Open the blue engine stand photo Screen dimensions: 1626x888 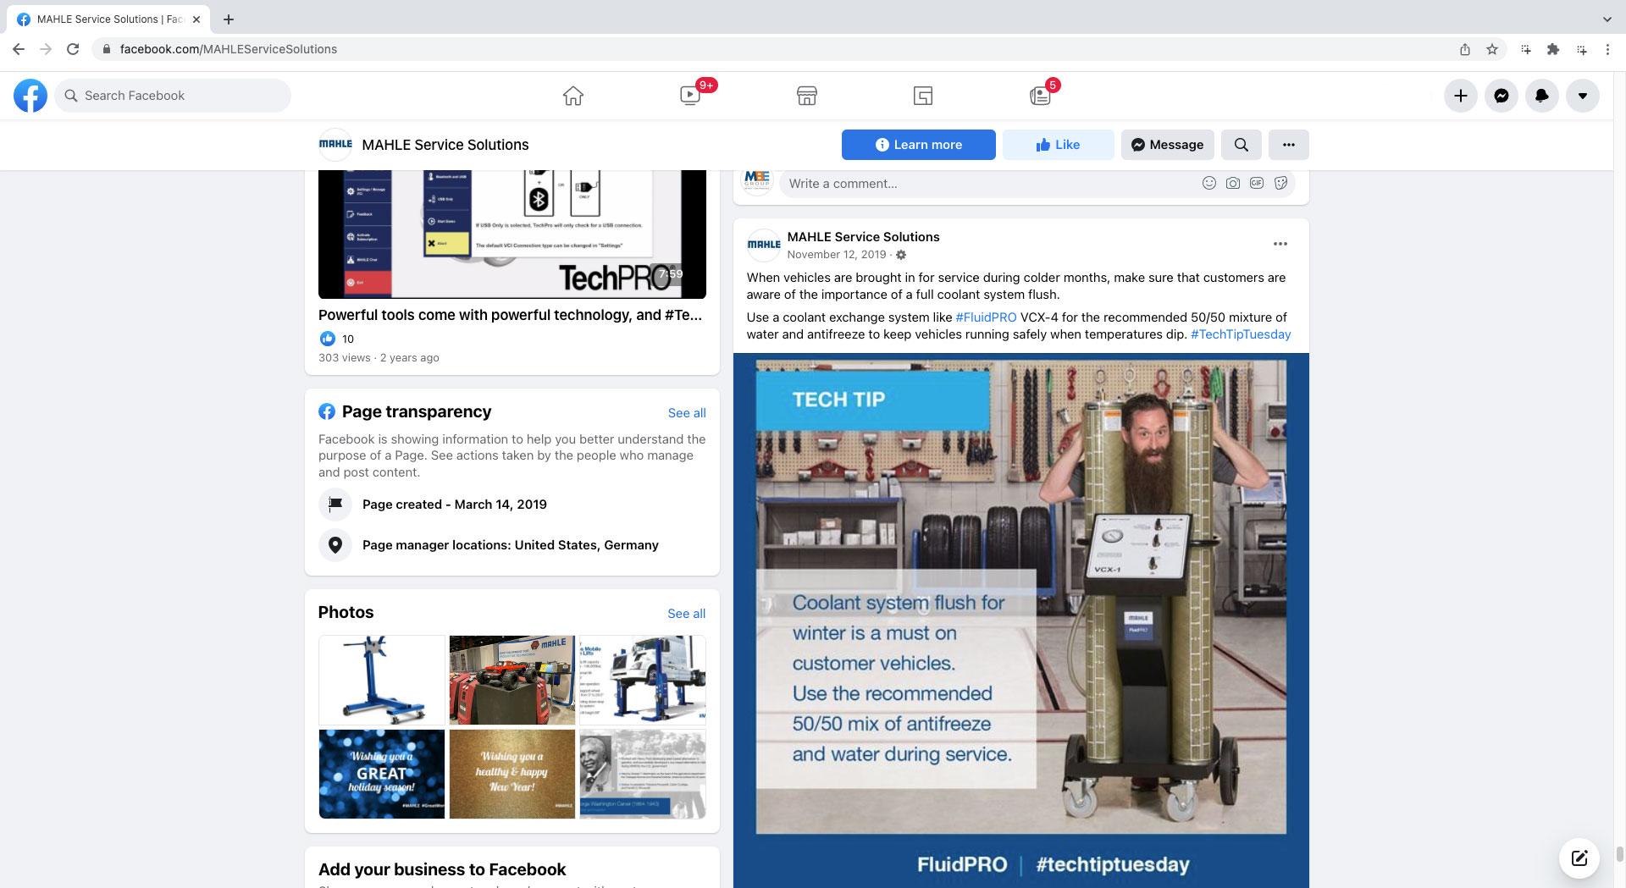point(382,681)
